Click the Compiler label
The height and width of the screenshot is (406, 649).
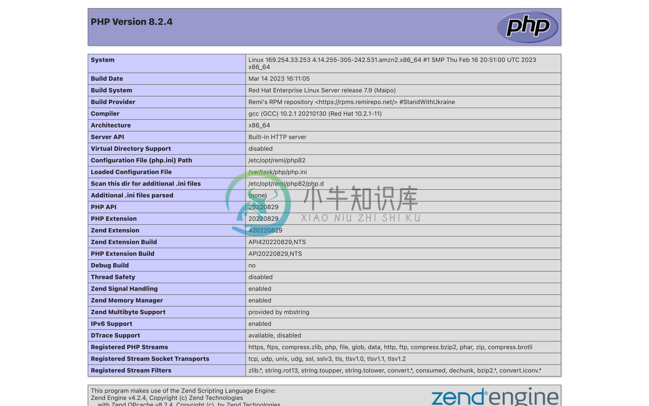105,114
